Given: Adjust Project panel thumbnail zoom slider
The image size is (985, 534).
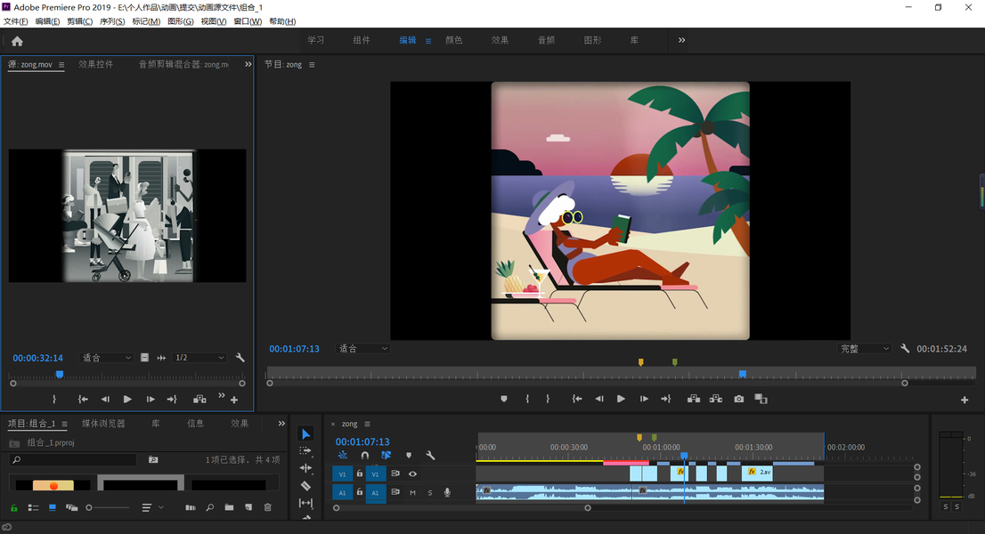Looking at the screenshot, I should tap(108, 507).
